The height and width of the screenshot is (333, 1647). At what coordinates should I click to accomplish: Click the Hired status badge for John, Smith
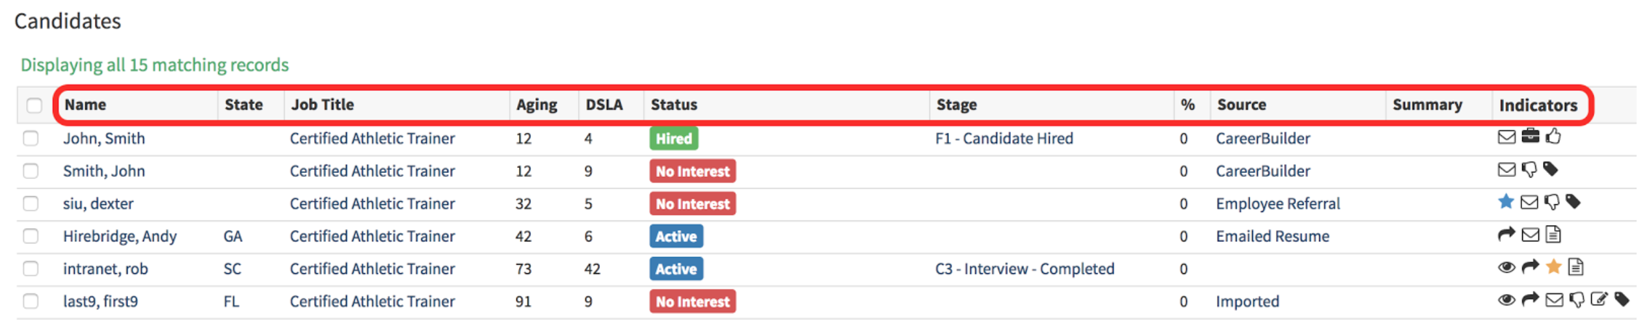tap(673, 139)
